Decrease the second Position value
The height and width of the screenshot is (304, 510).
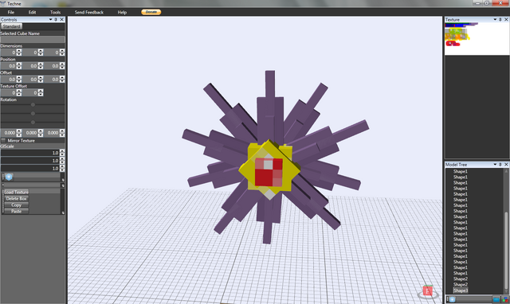pyautogui.click(x=41, y=67)
